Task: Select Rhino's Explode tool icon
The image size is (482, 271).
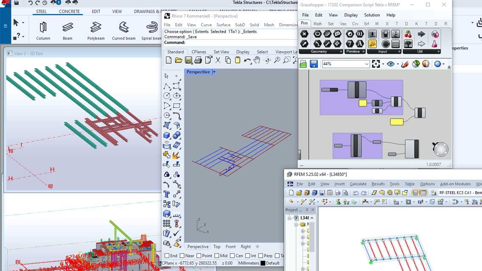Action: pos(177,155)
